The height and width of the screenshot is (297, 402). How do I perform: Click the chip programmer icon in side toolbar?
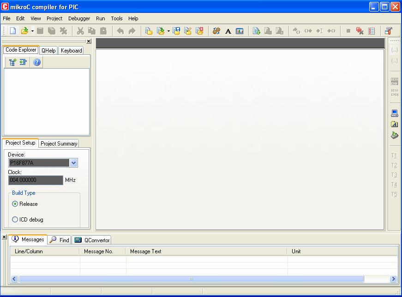pos(395,135)
